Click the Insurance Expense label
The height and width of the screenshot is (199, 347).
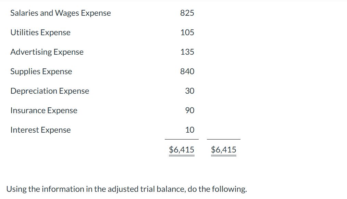click(x=44, y=110)
